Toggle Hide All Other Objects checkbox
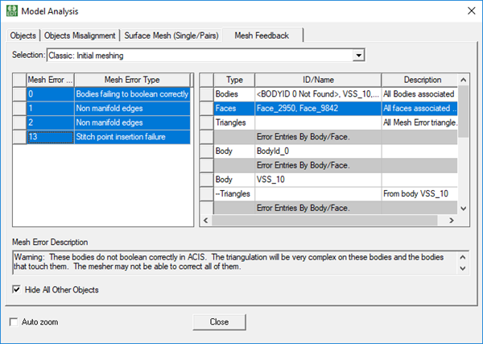Image resolution: width=483 pixels, height=344 pixels. [x=16, y=289]
